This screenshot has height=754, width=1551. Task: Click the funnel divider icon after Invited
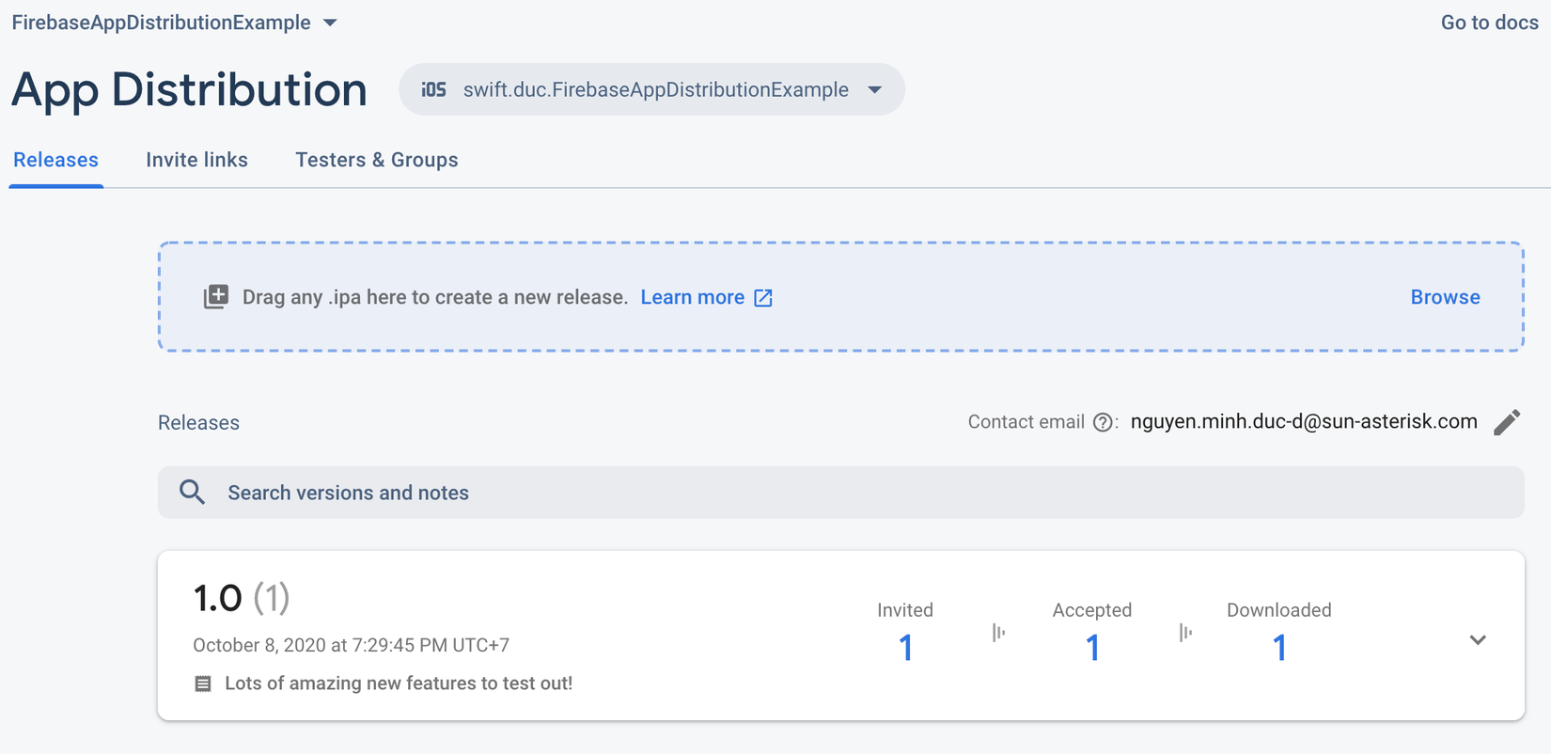[998, 633]
